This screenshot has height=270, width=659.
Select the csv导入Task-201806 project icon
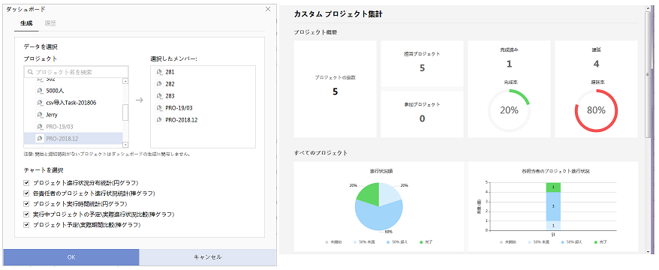[x=41, y=103]
